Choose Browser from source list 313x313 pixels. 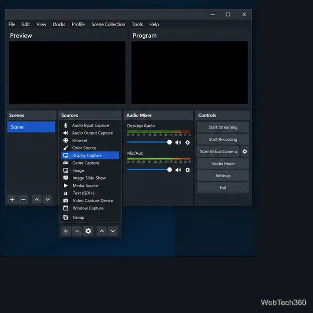pos(90,140)
